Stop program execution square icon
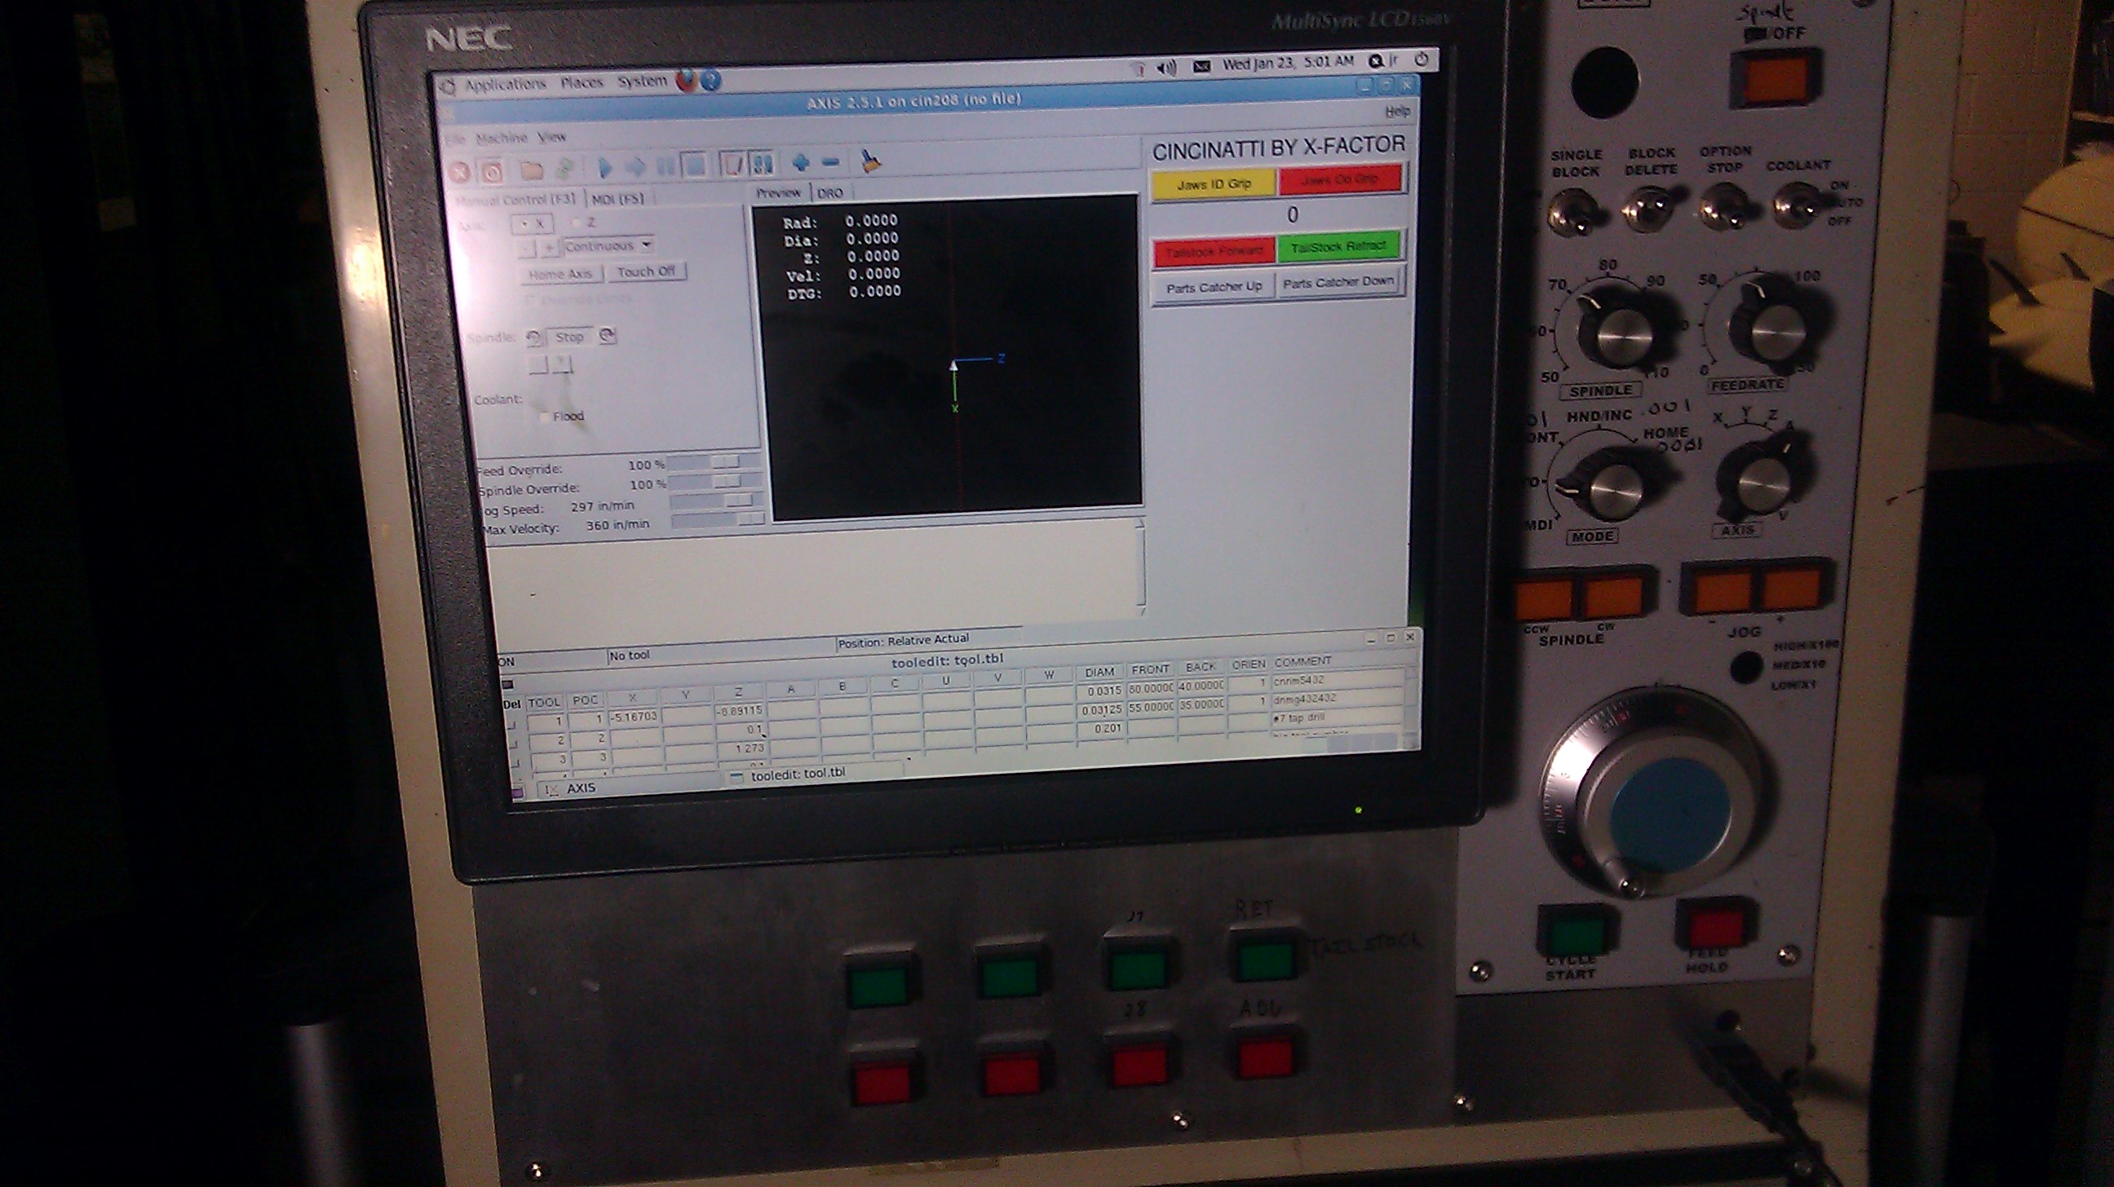Image resolution: width=2114 pixels, height=1187 pixels. [695, 165]
